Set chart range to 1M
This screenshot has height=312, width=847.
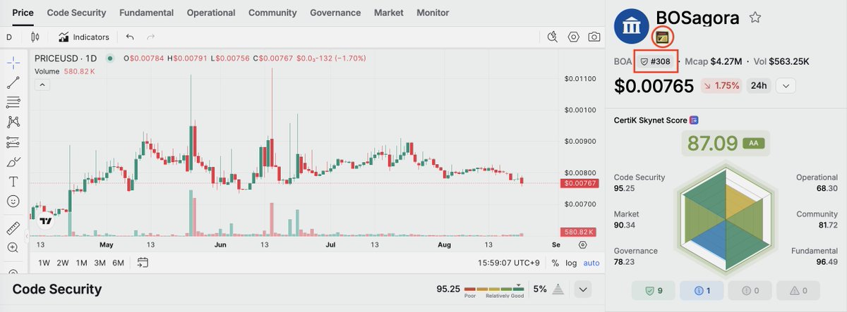(81, 263)
